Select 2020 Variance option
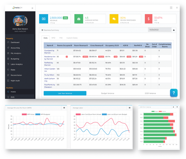This screenshot has height=159, width=186. click(x=150, y=93)
